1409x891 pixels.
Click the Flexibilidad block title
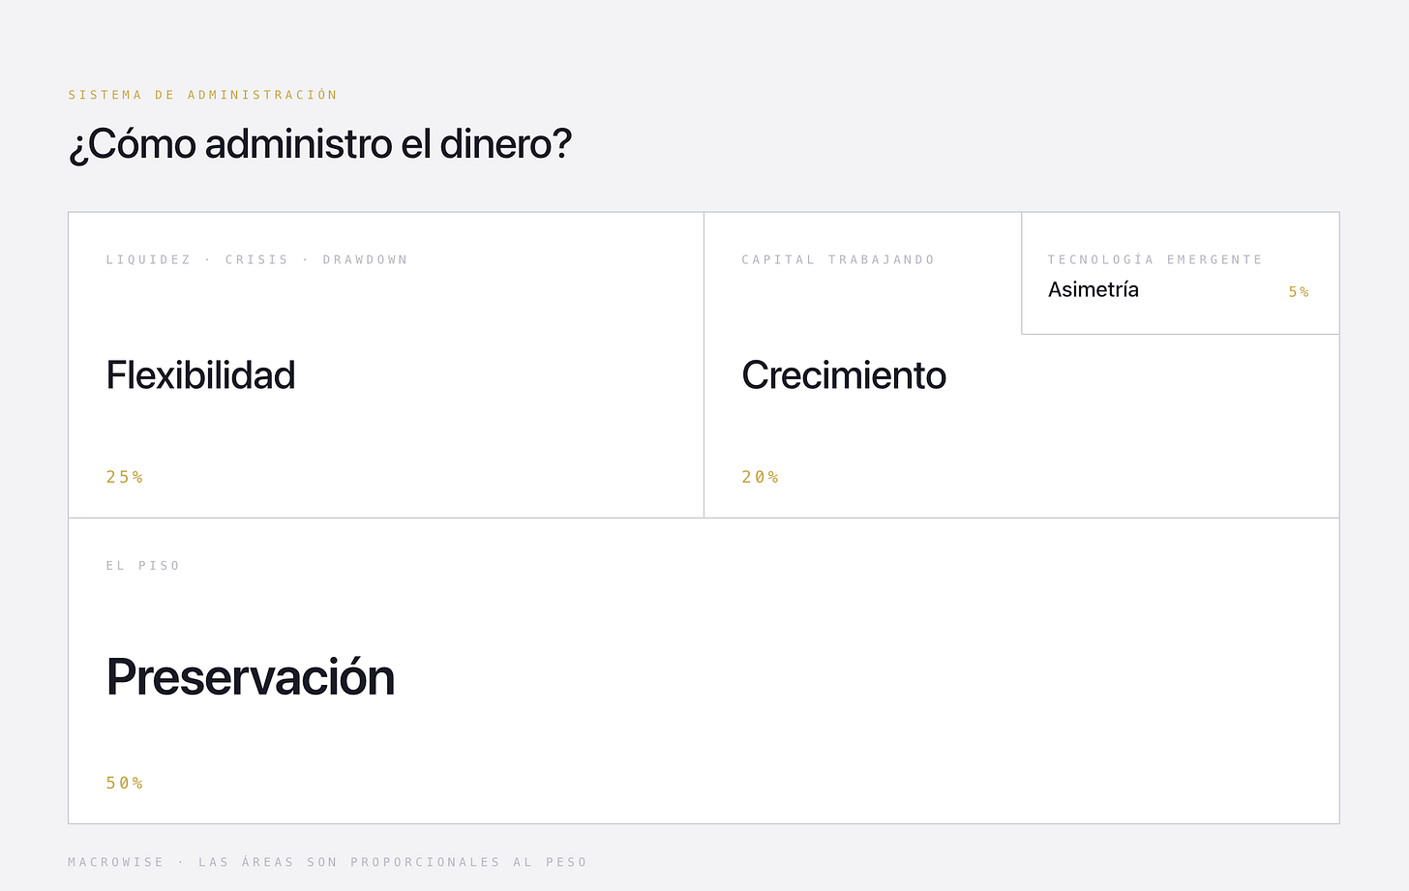(x=200, y=375)
